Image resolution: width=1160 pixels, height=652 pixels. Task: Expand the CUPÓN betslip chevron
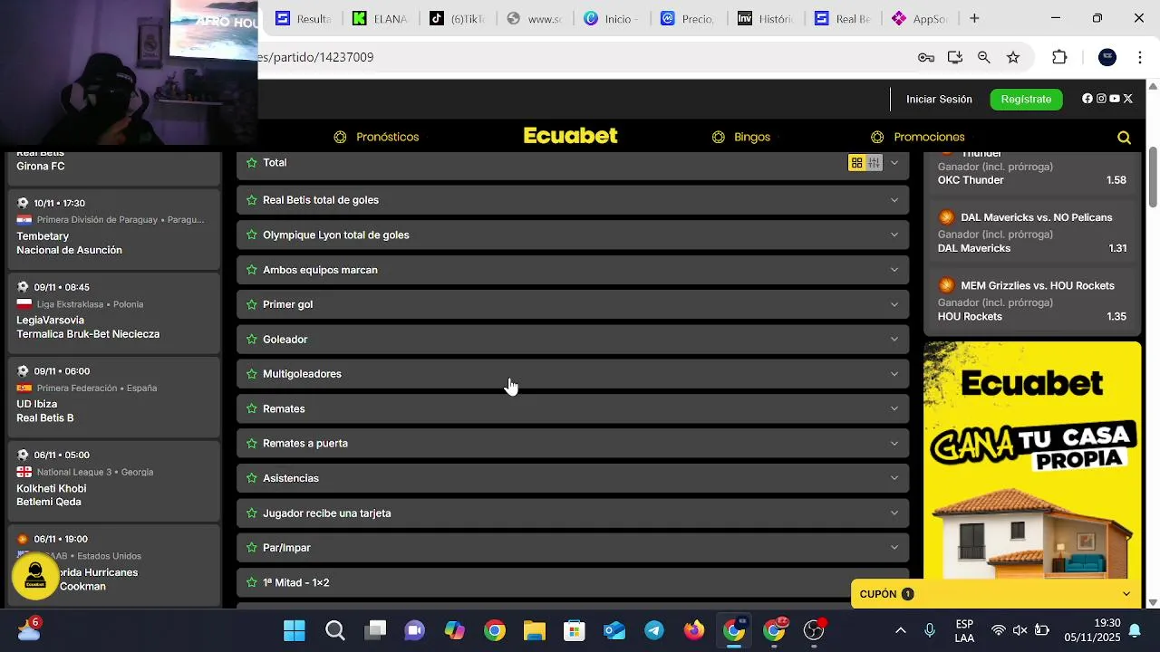[1126, 594]
